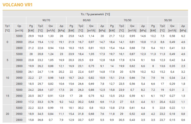Click the Tp1 row group labeled 10

[x=7, y=78]
